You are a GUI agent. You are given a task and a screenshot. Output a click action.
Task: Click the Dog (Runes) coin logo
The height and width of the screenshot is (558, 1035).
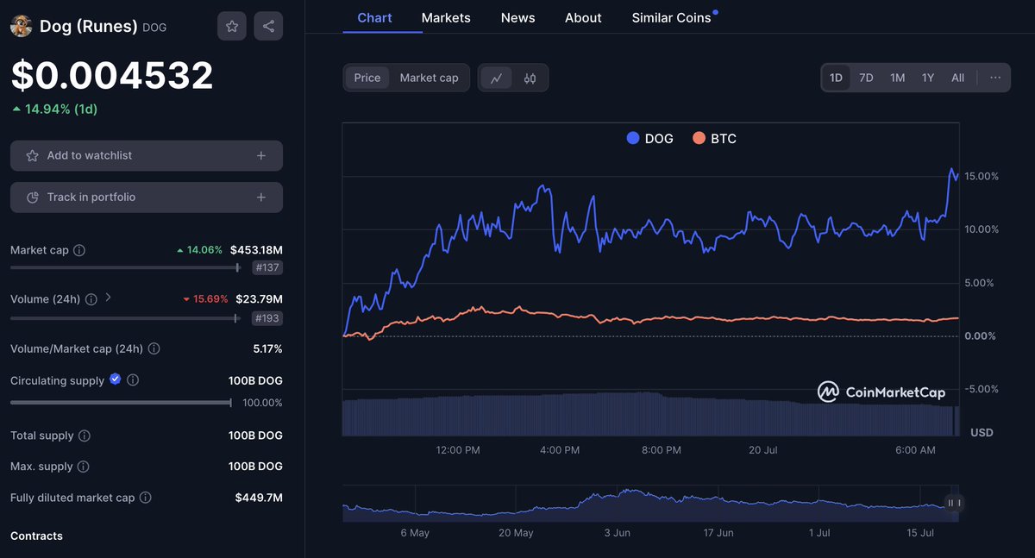click(21, 27)
